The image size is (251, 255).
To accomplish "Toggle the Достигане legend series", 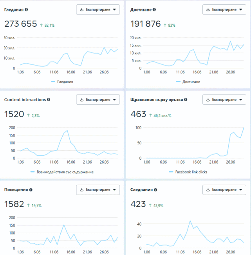I will click(188, 82).
